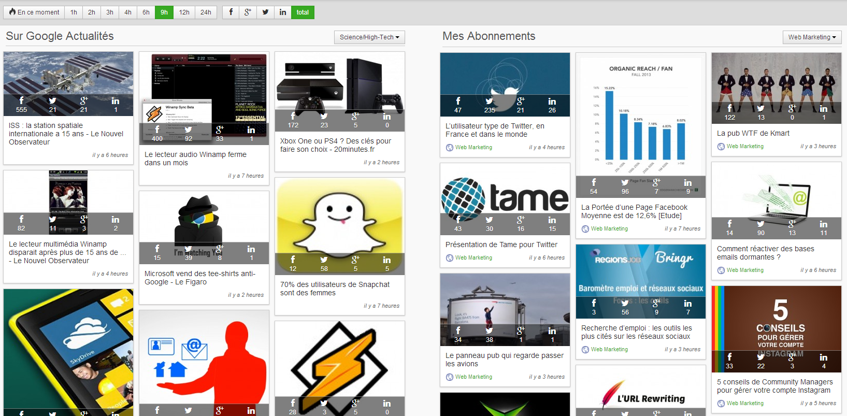
Task: Select the 1h time filter
Action: [x=74, y=12]
